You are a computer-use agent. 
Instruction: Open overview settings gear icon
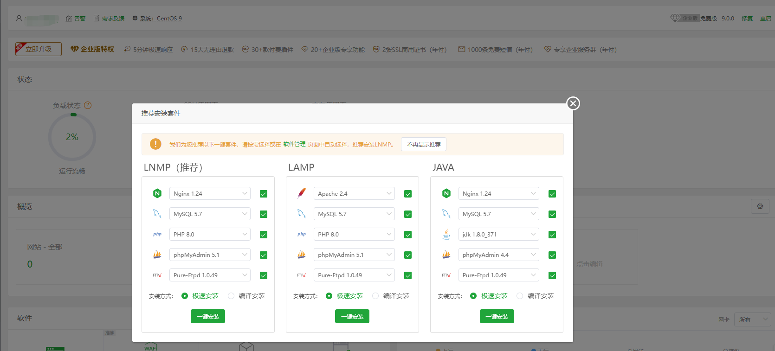(x=760, y=206)
